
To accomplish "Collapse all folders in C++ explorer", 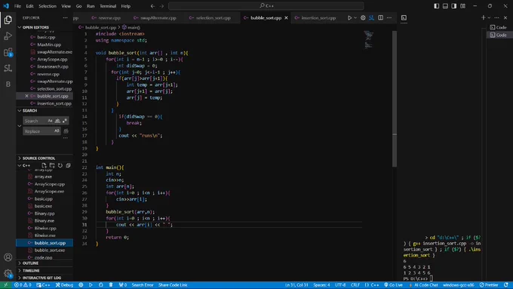I will pyautogui.click(x=68, y=165).
